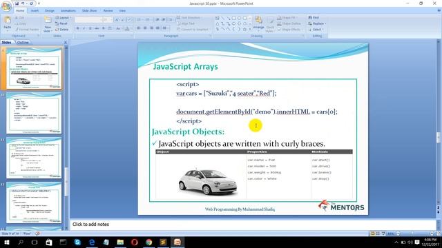Undo last action in Quick Access Toolbar
442x248 pixels.
click(23, 3)
